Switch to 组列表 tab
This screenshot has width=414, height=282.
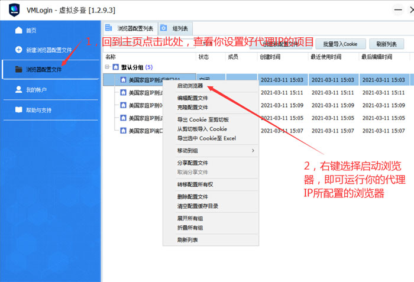176,28
